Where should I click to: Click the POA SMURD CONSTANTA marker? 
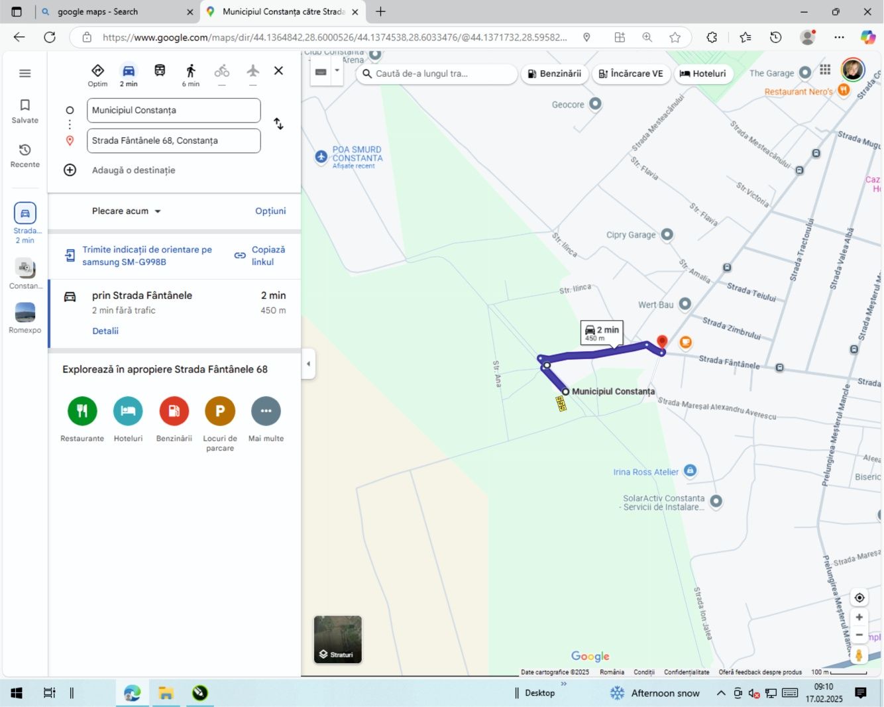tap(321, 157)
